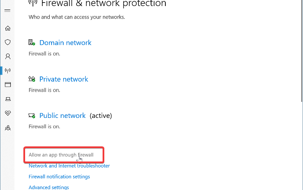Image resolution: width=303 pixels, height=190 pixels.
Task: Open Virus & threat protection shield icon
Action: tap(7, 42)
